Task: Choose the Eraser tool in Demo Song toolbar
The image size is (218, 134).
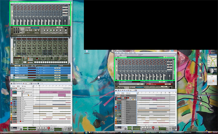Action: click(x=122, y=90)
